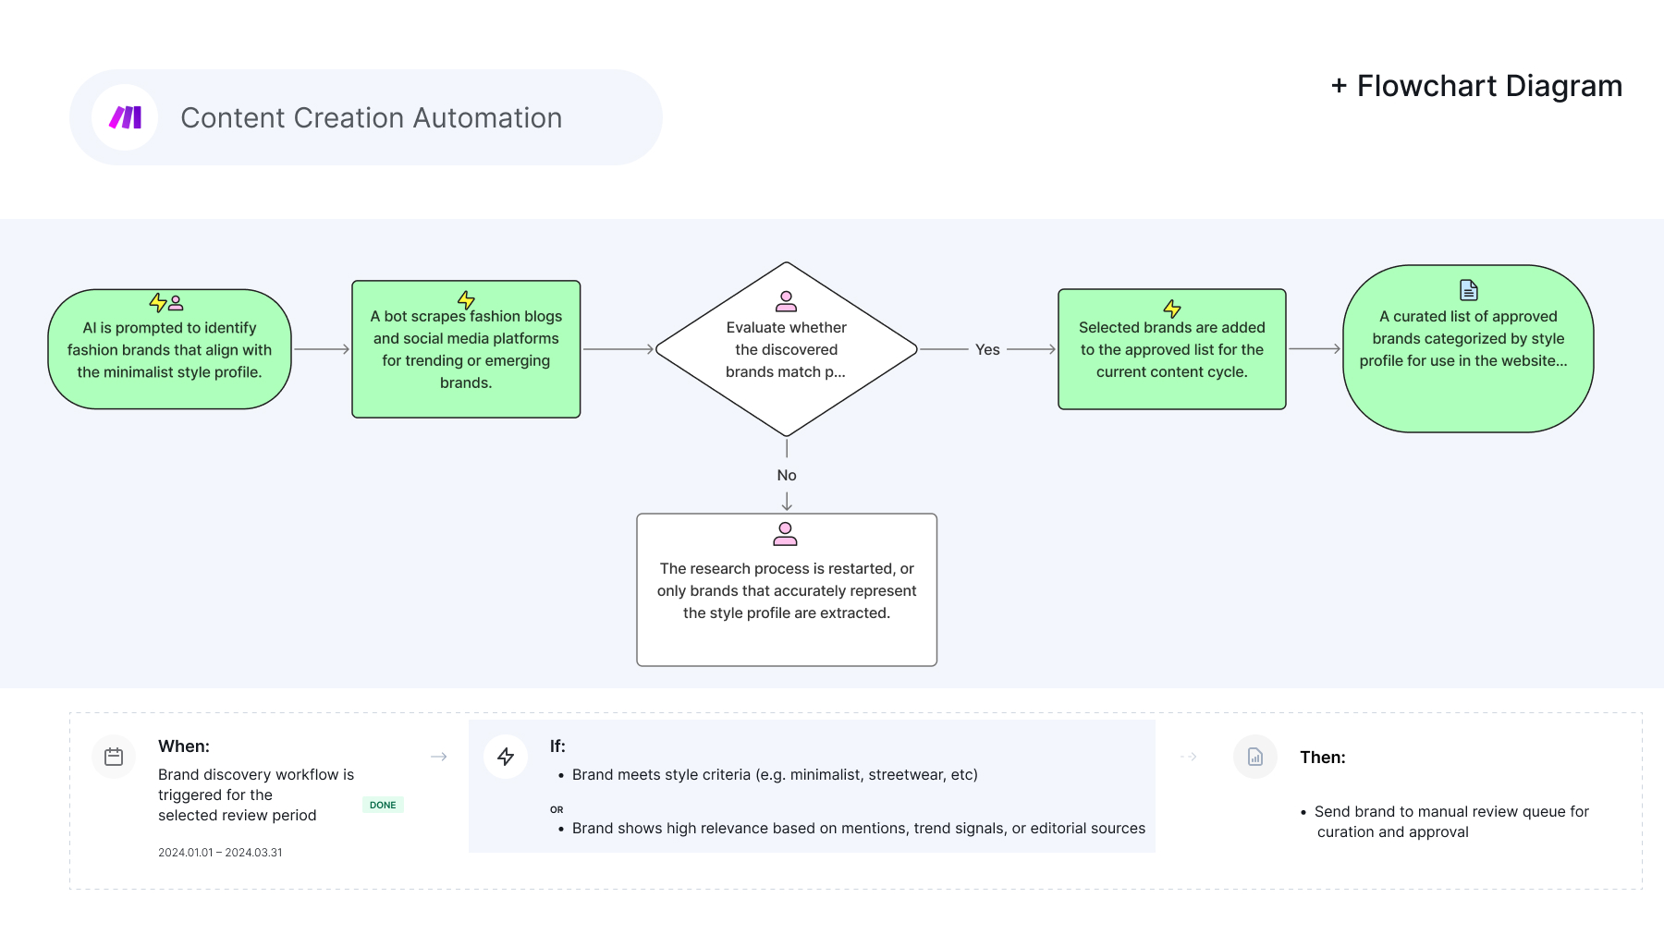Click the DONE status badge
Screen dimensions: 1664x946
tap(383, 805)
